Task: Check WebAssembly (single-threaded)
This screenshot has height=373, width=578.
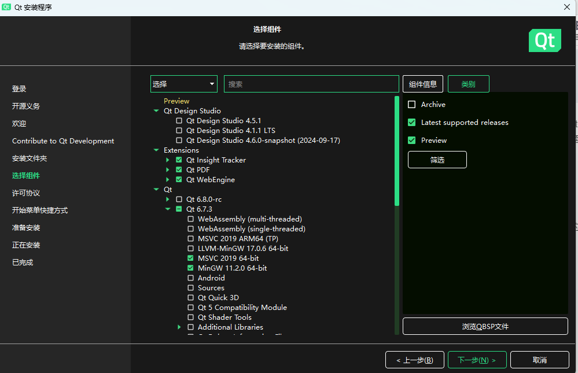Action: pos(190,229)
